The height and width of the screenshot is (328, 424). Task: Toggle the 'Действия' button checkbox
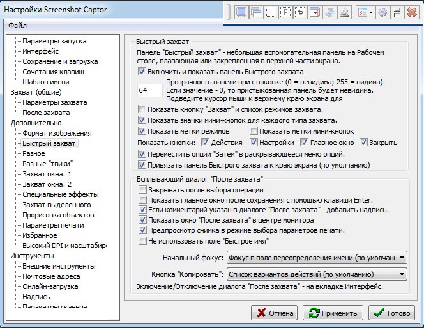[x=205, y=143]
